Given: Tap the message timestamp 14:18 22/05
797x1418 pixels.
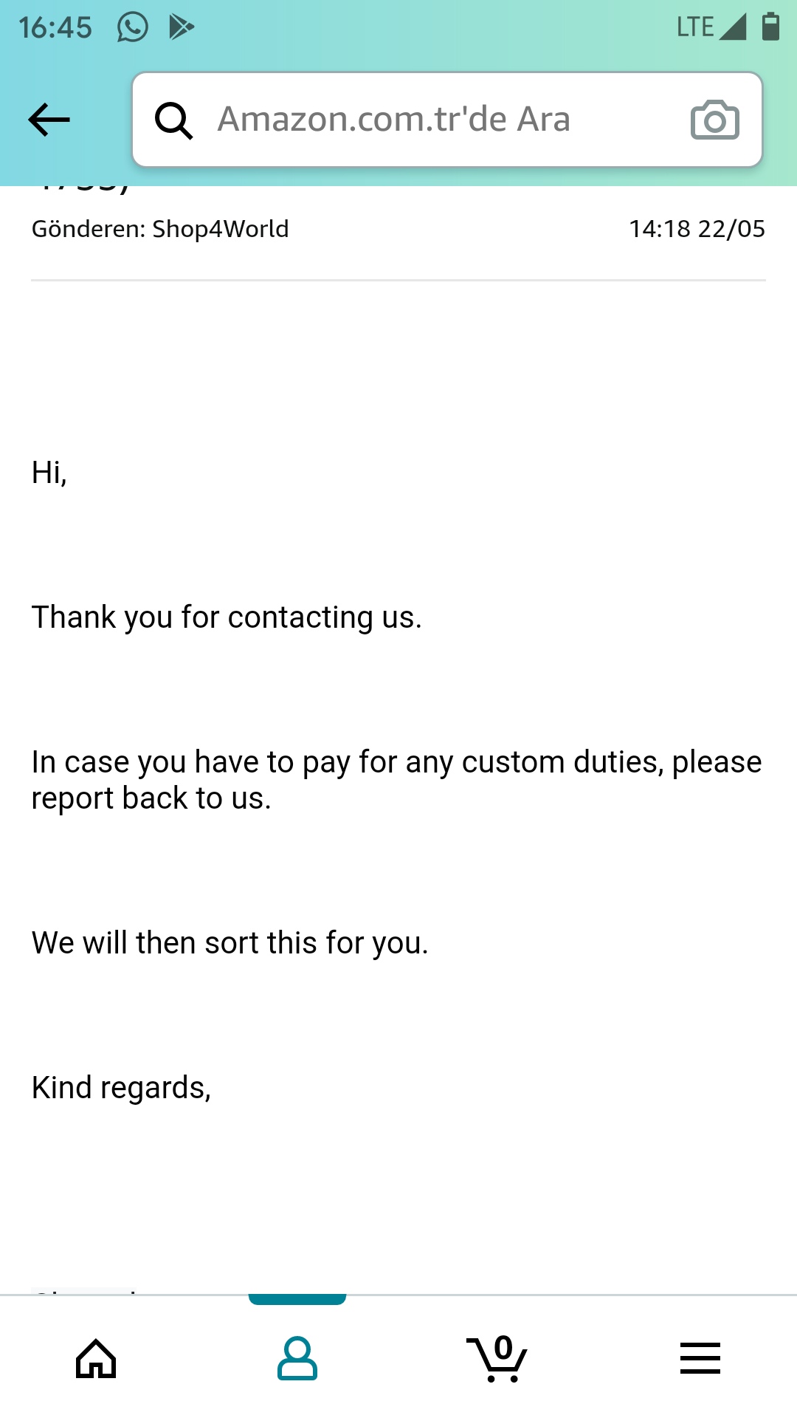Looking at the screenshot, I should [697, 229].
